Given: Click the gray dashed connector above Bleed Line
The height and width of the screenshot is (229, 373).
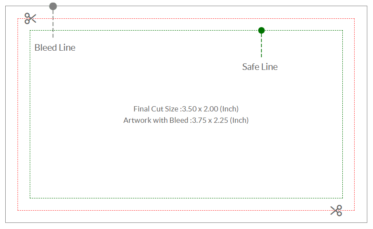Looking at the screenshot, I should tap(53, 24).
